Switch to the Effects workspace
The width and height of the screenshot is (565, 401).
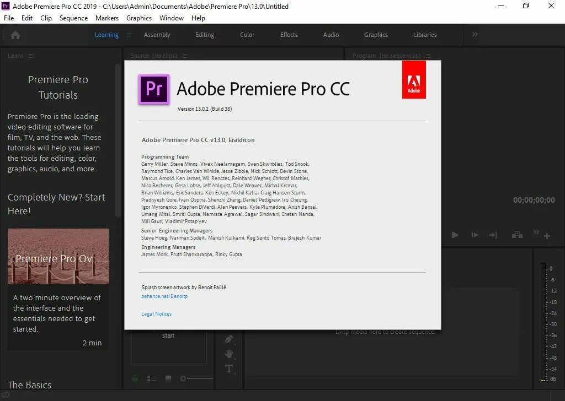289,35
